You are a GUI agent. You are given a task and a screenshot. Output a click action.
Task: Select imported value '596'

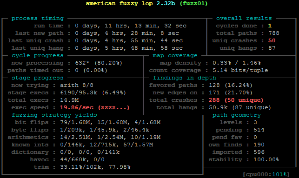[259, 152]
